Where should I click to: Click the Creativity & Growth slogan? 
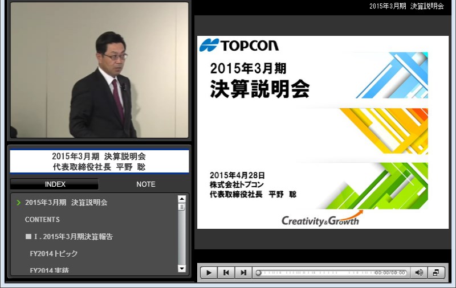tap(322, 220)
